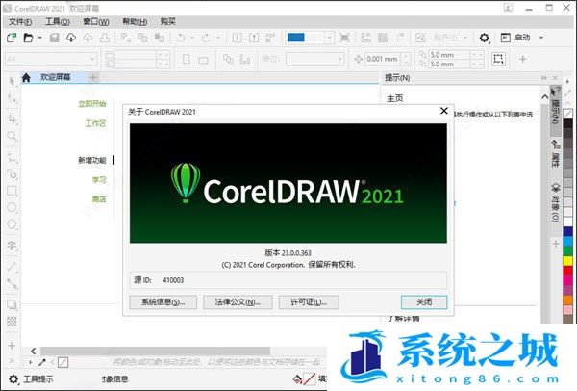Open the 工作区 welcome link
Viewport: 577px width, 391px height.
(95, 123)
